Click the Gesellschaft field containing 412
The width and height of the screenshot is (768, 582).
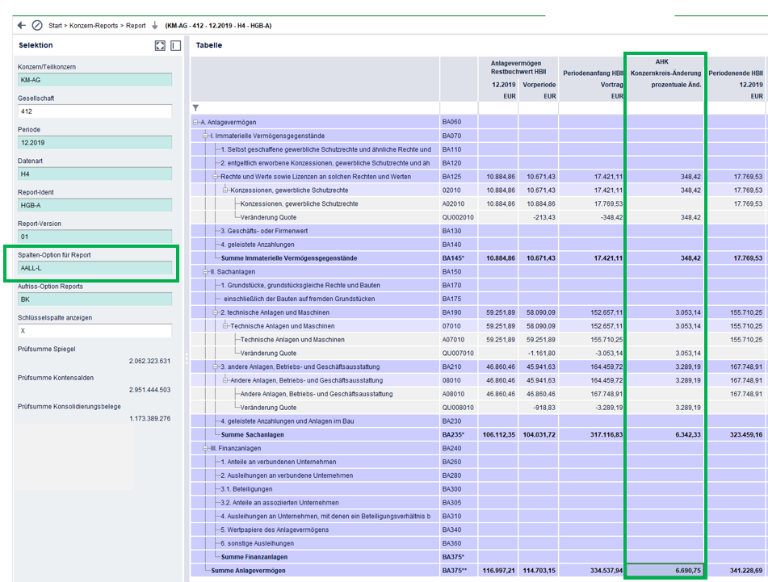tap(94, 111)
